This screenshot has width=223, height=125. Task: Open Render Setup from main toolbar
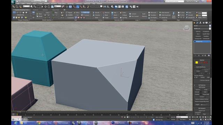(x=131, y=7)
